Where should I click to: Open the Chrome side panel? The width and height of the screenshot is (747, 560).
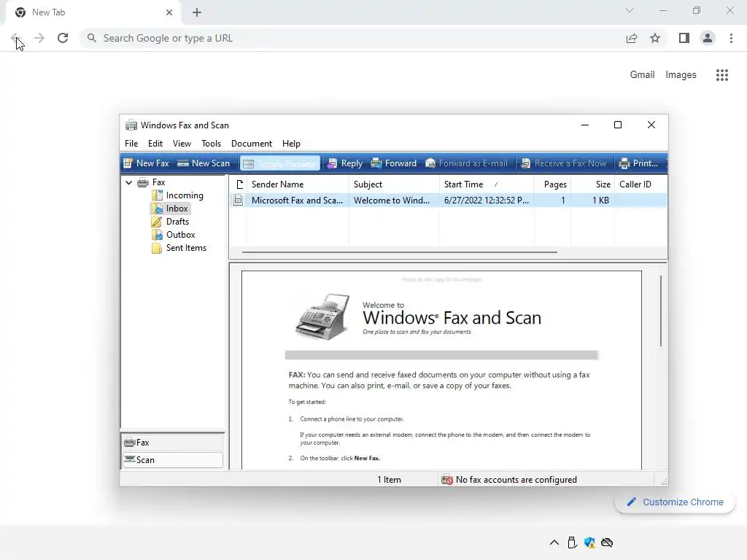click(684, 38)
